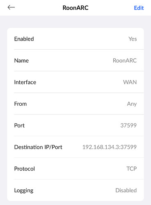Select the Port row label
This screenshot has width=151, height=205.
point(19,125)
